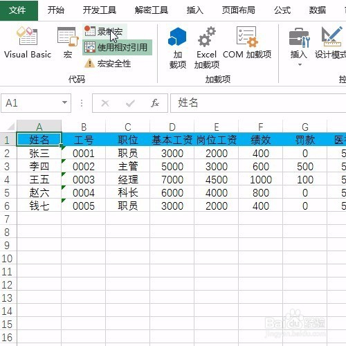
Task: Select cell 李四
Action: (x=39, y=166)
